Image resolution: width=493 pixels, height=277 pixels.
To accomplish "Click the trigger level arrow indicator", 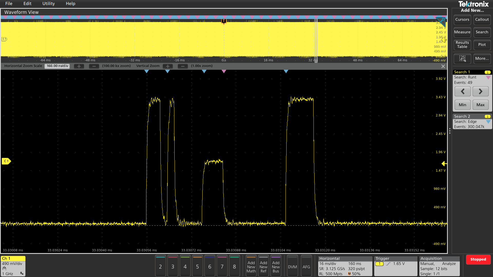I will pyautogui.click(x=444, y=163).
